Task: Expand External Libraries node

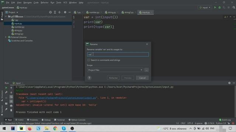Action: click(6, 37)
